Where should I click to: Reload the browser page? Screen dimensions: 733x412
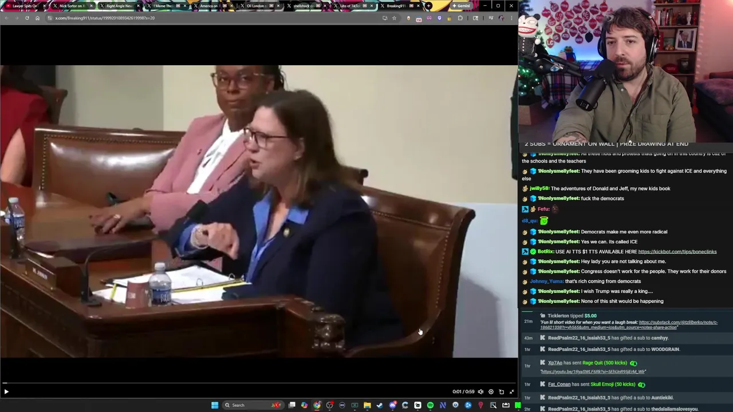click(27, 18)
